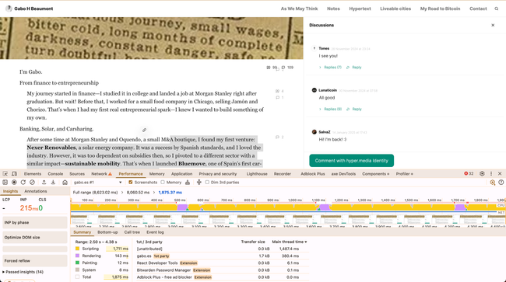Enable Dim 3rd parties checkbox
Image resolution: width=506 pixels, height=282 pixels.
[207, 183]
